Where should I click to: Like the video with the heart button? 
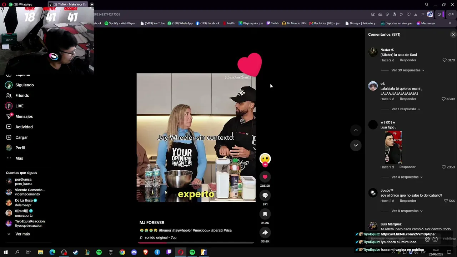pos(265,177)
